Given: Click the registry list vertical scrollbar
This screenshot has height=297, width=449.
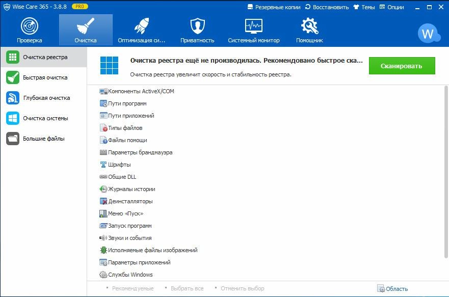Looking at the screenshot, I should [446, 172].
